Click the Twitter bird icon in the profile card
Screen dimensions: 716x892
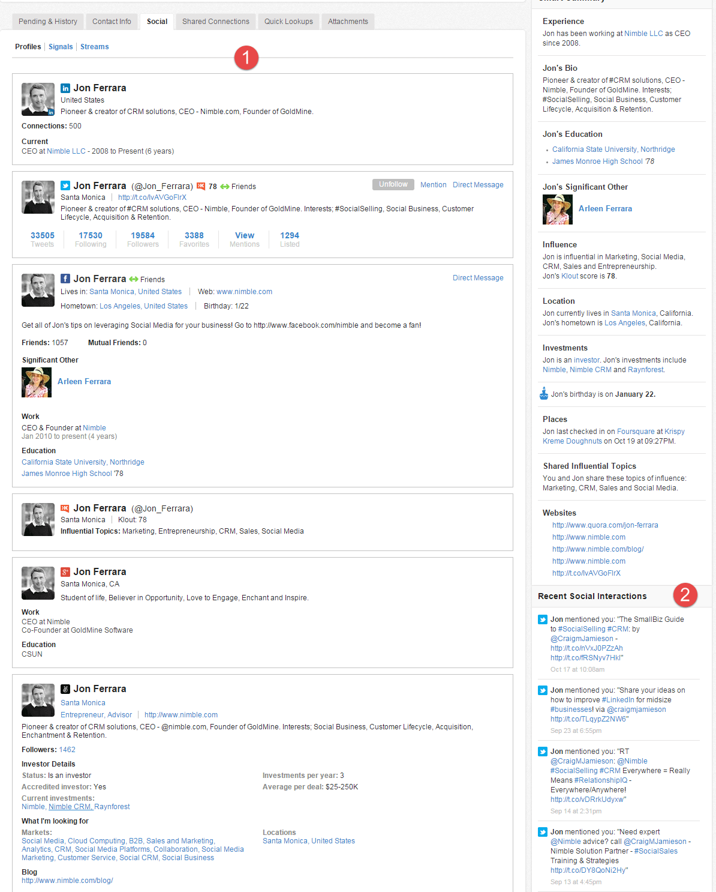point(65,186)
